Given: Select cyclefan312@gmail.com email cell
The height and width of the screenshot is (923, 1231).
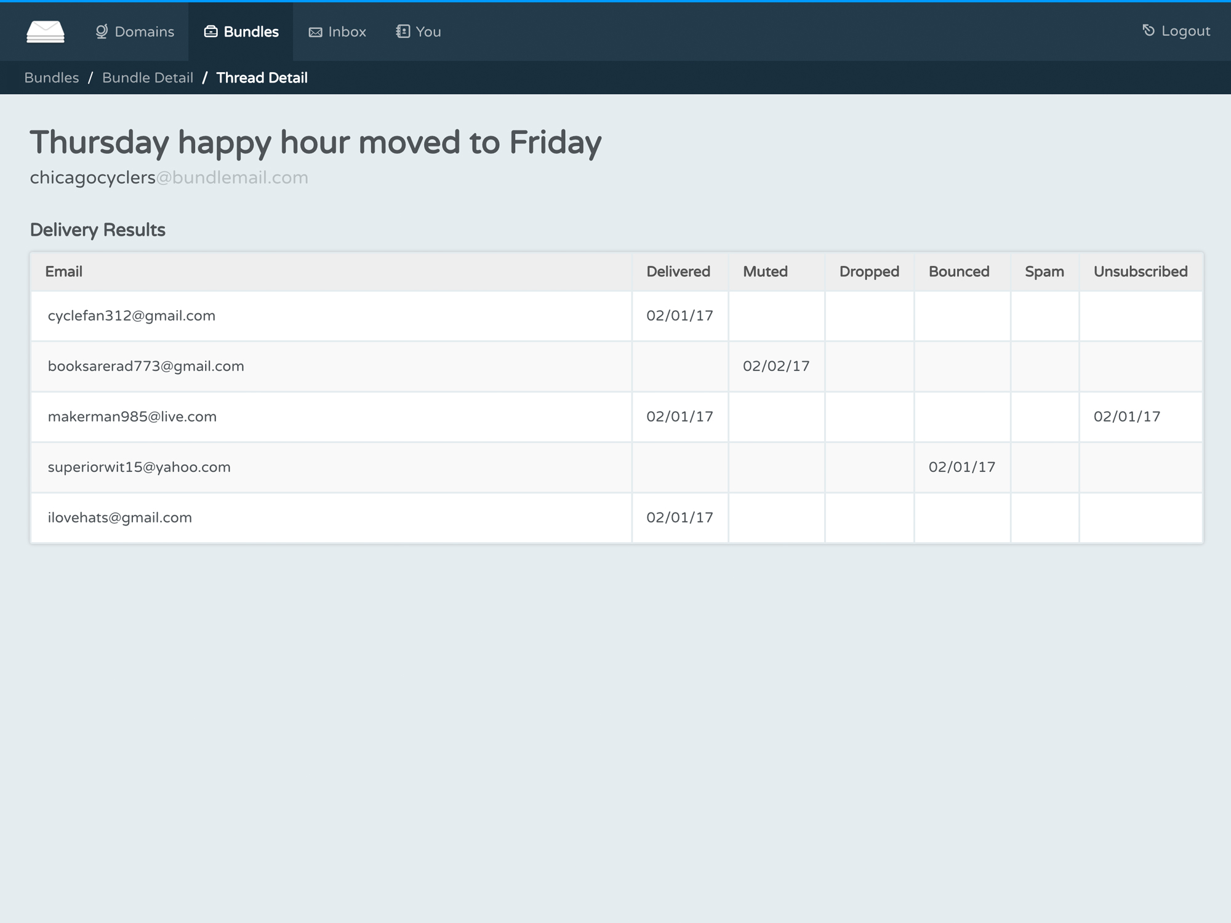Looking at the screenshot, I should coord(332,316).
